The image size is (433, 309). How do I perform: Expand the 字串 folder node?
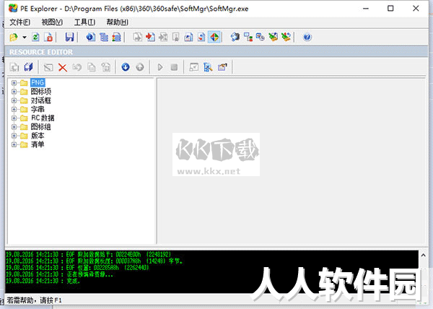coord(14,109)
